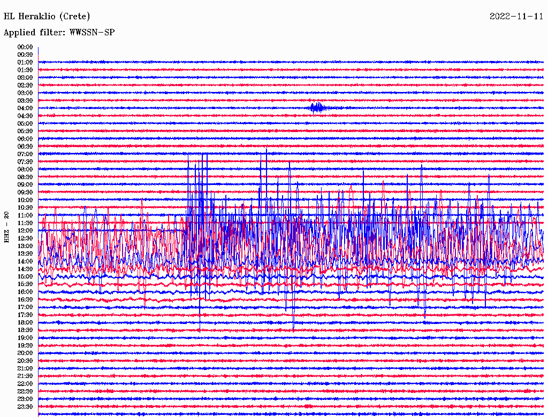548x417 pixels.
Task: Click the 15:30 time label
Action: click(x=25, y=284)
